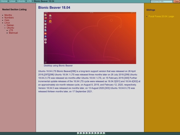Open the Home breadcrumb link

[x=4, y=1]
